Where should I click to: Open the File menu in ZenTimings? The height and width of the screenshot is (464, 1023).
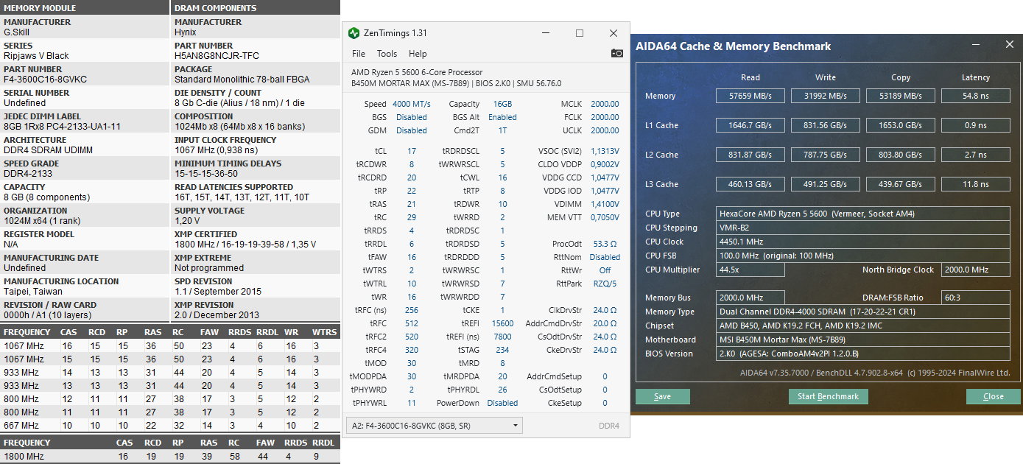pos(359,54)
